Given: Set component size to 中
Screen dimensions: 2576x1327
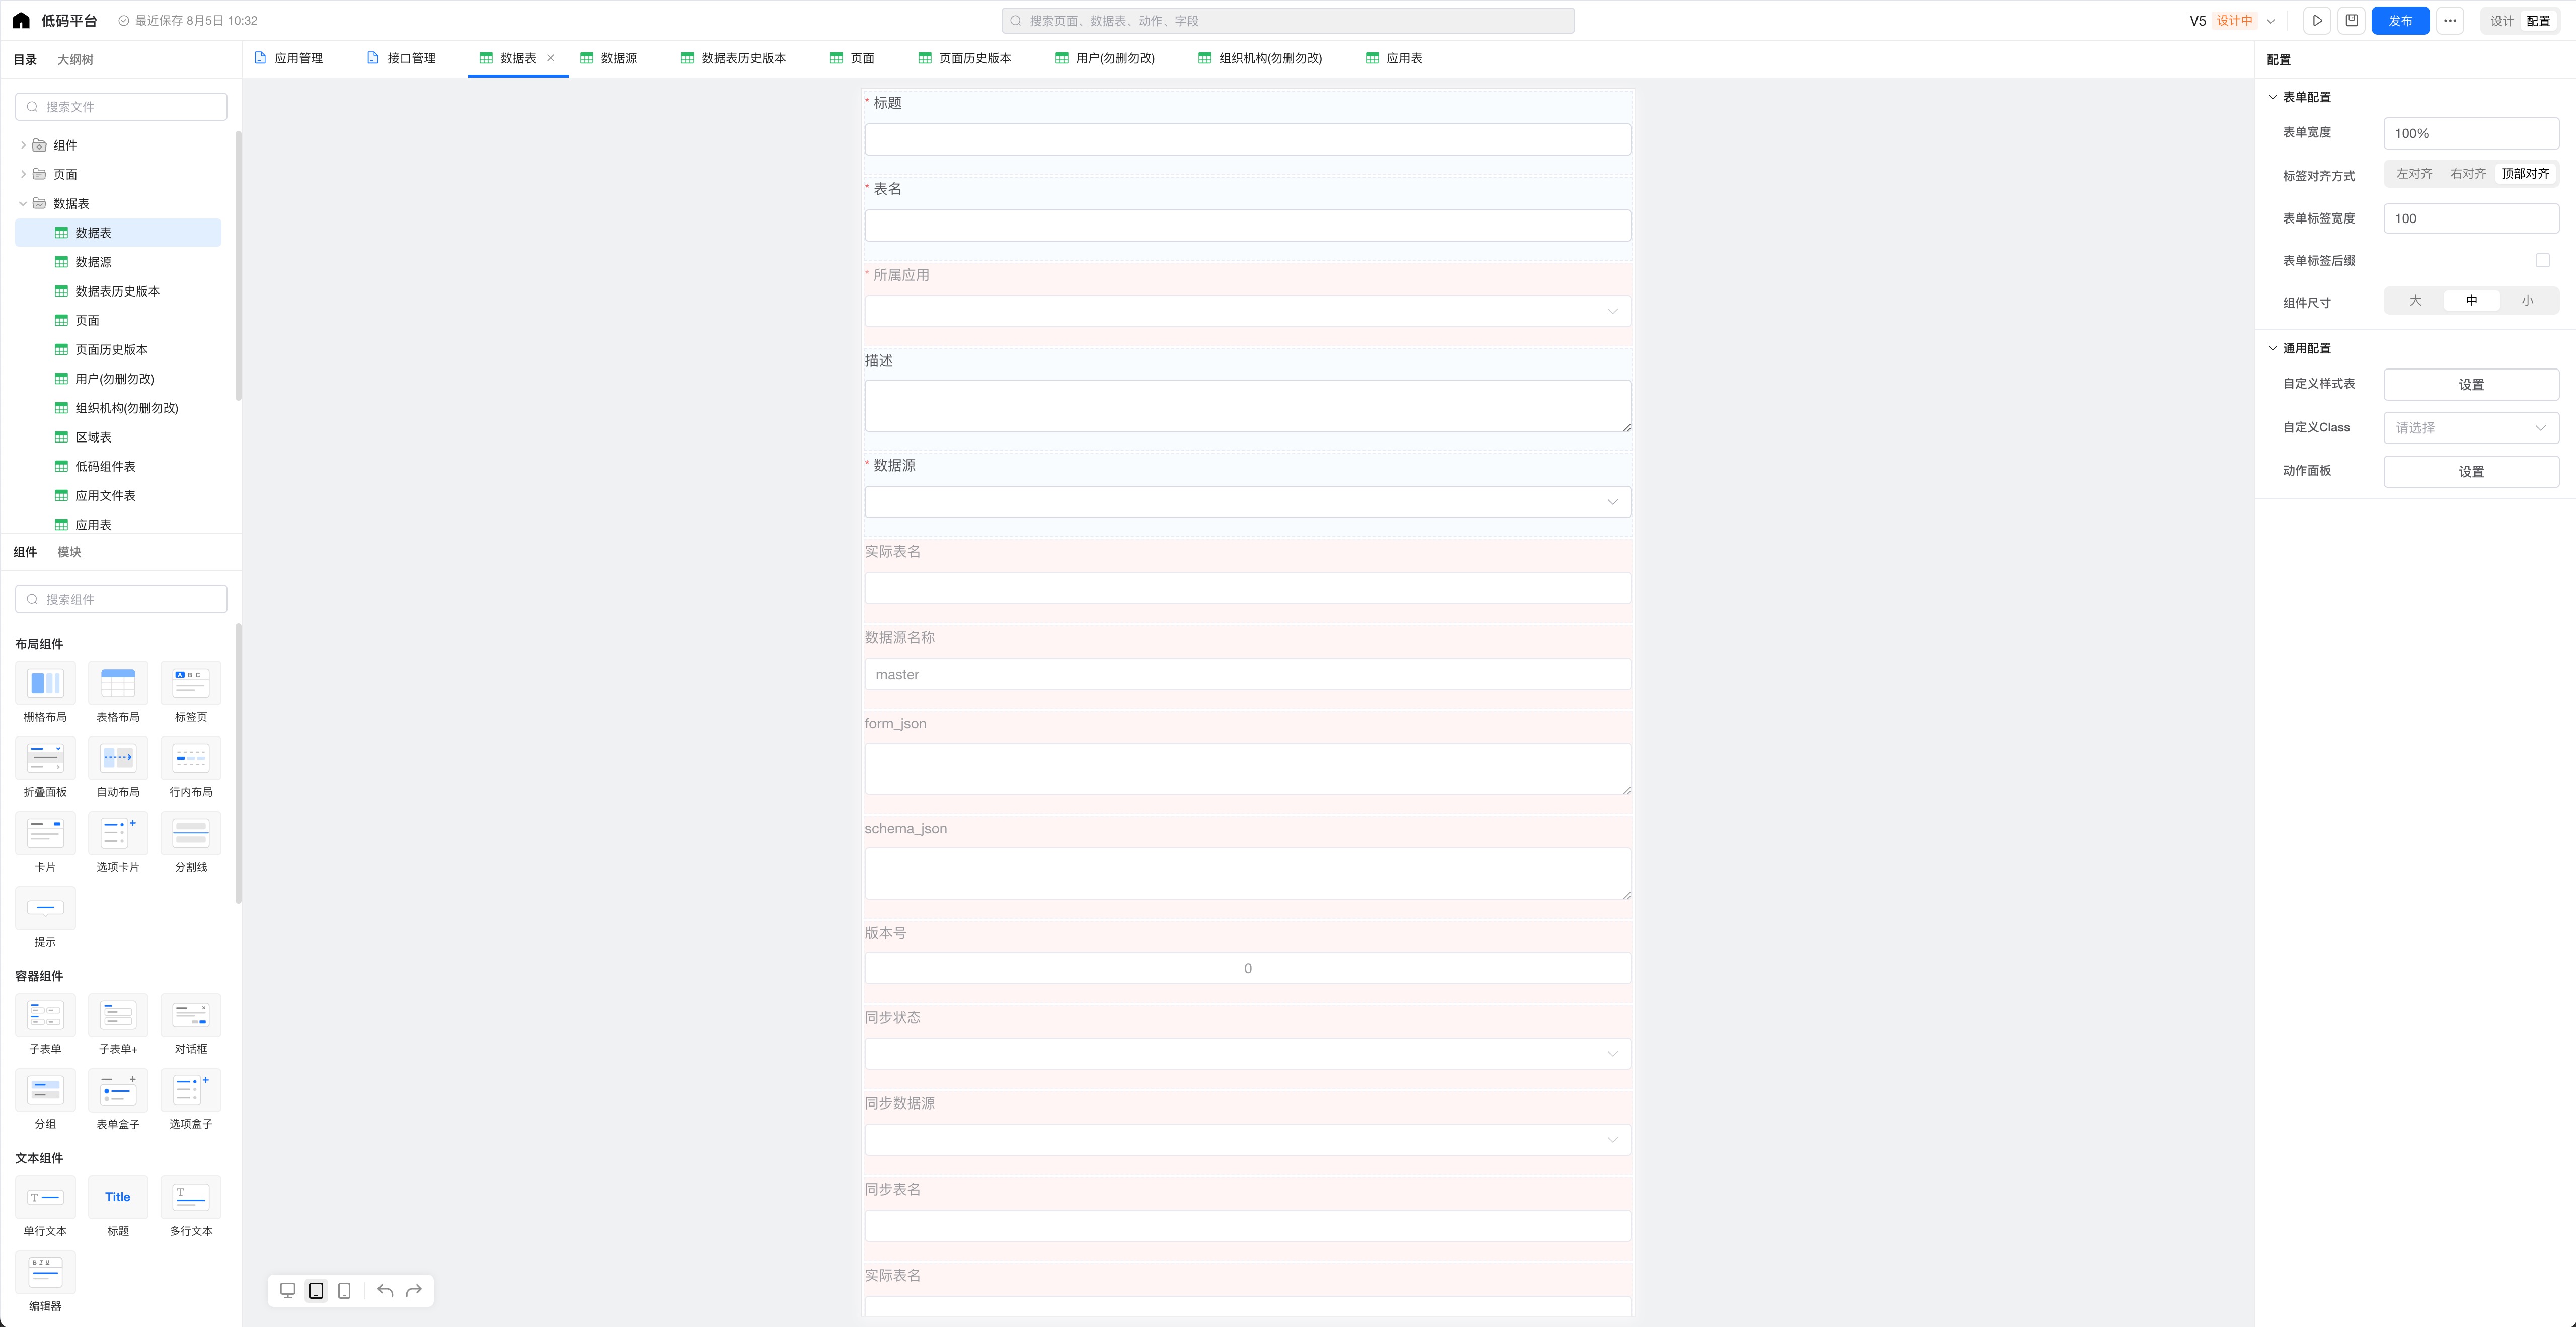Looking at the screenshot, I should coord(2471,301).
